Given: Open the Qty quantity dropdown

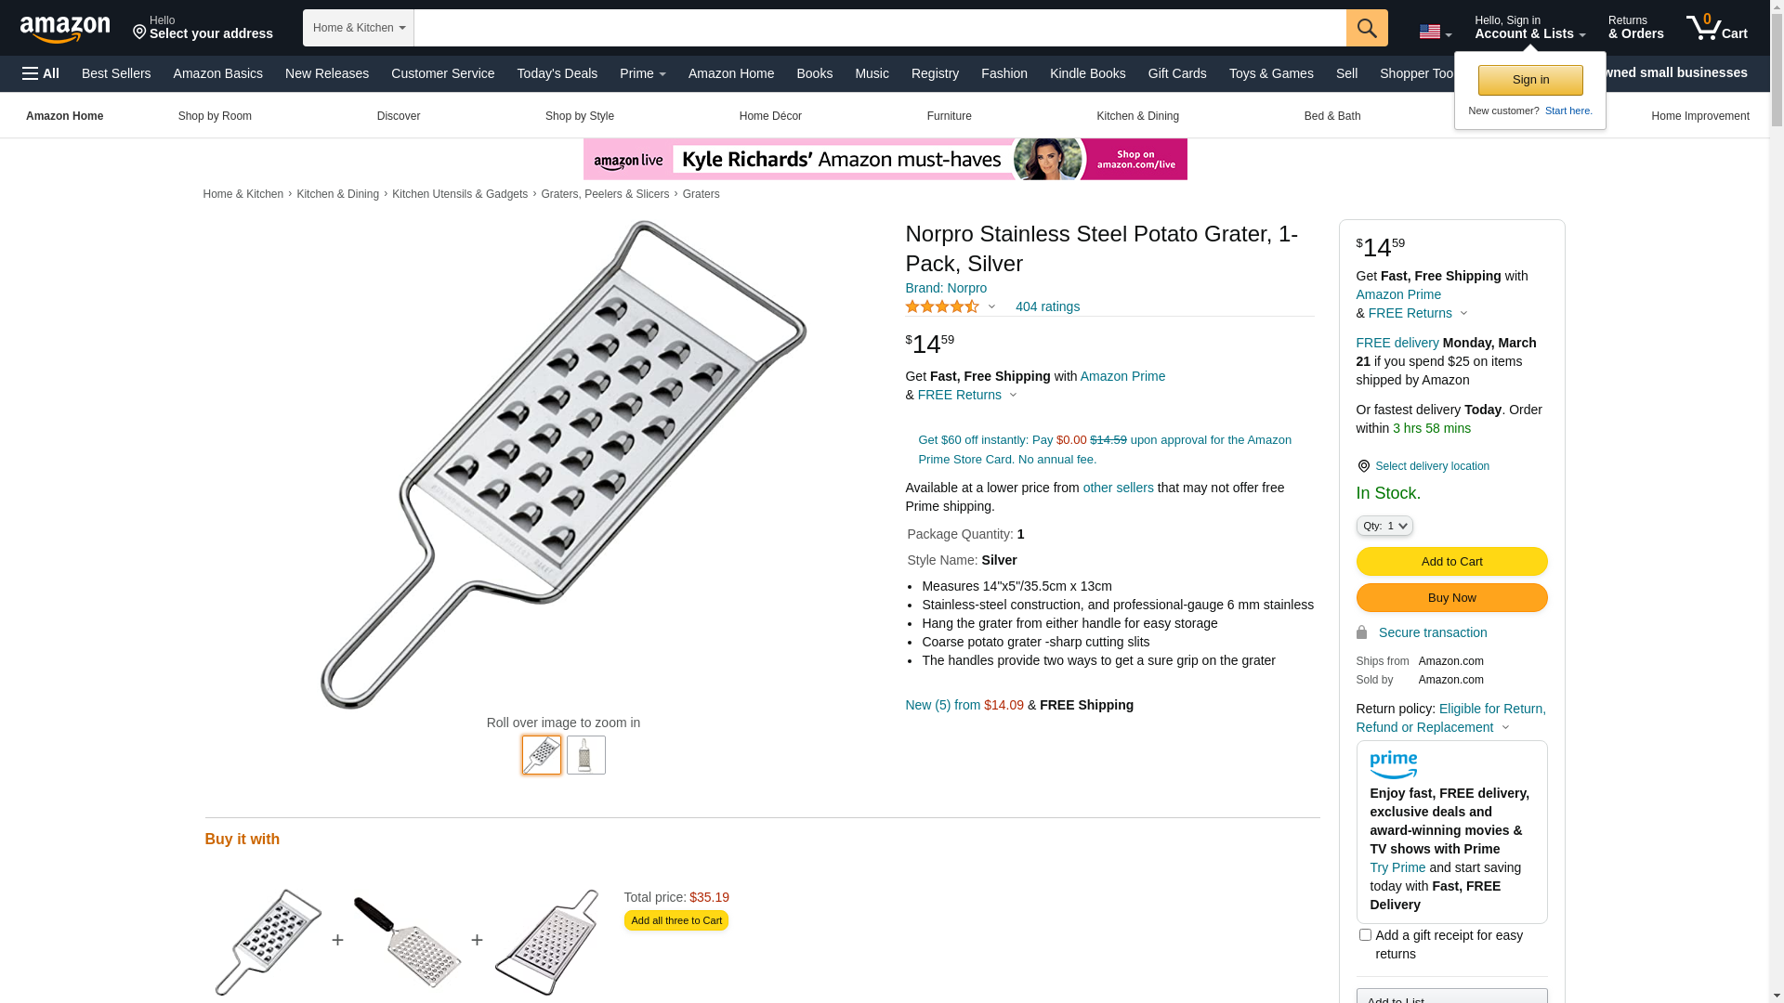Looking at the screenshot, I should [x=1384, y=526].
